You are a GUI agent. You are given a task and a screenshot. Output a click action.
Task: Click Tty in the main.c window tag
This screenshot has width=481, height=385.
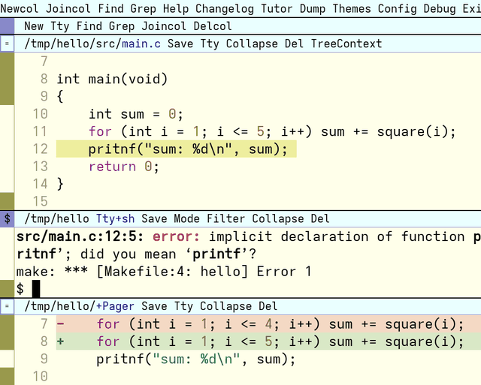[x=210, y=44]
